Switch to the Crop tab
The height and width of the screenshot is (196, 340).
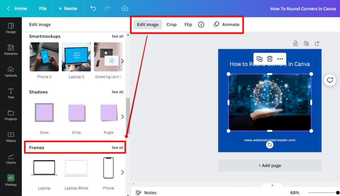171,24
